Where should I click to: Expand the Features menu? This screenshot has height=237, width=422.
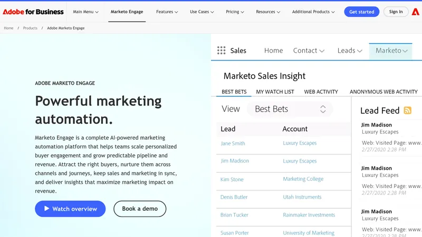pyautogui.click(x=167, y=12)
